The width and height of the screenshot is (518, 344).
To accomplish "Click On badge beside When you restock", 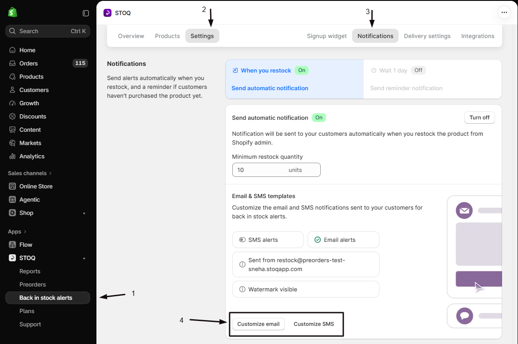I will tap(302, 70).
